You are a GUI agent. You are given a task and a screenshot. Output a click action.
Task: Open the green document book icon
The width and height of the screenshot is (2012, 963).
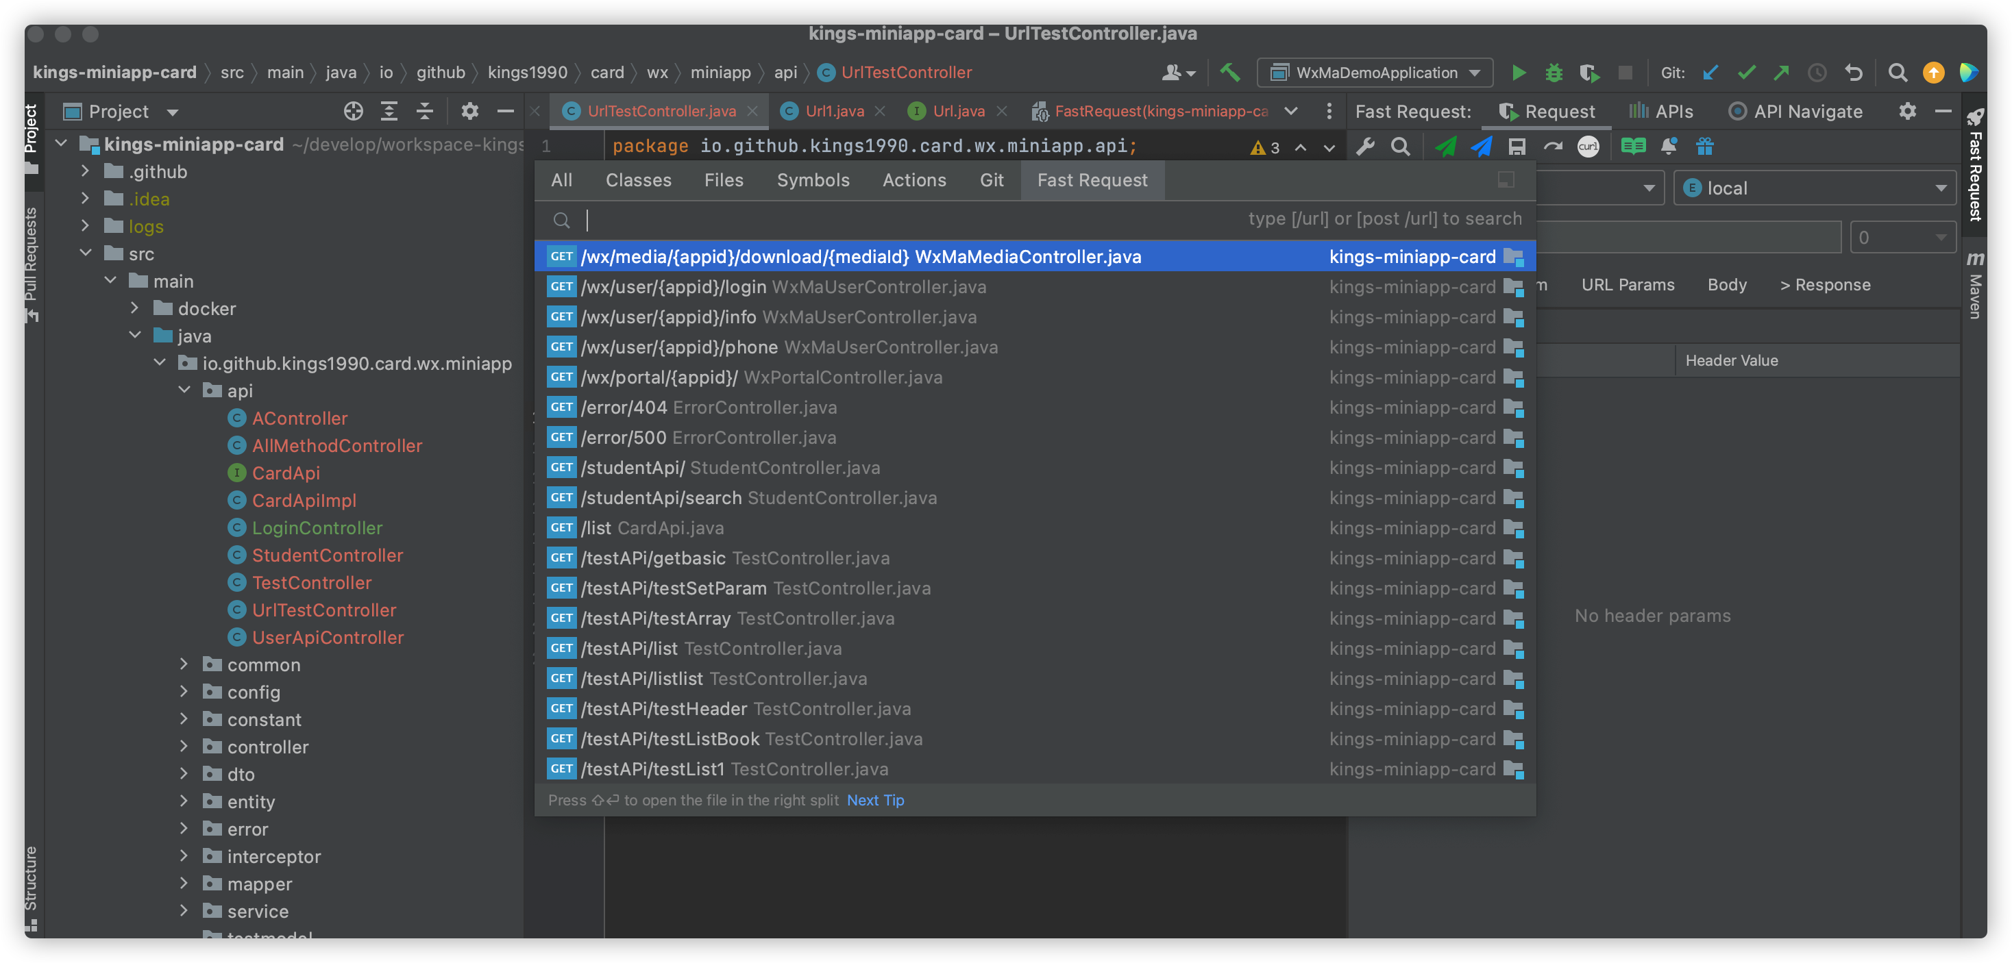[1632, 147]
